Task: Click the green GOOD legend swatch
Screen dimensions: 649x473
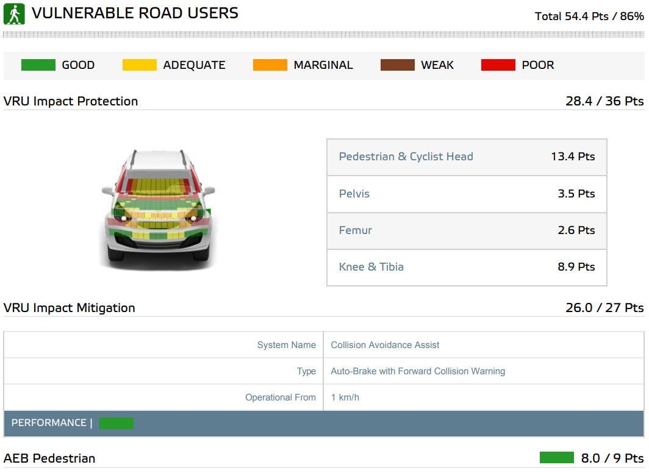Action: [x=38, y=65]
